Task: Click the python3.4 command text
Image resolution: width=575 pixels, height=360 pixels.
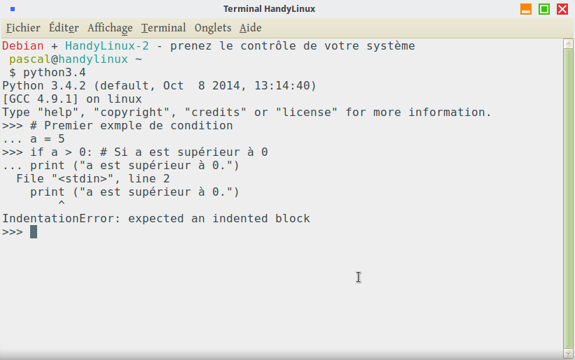Action: (55, 73)
